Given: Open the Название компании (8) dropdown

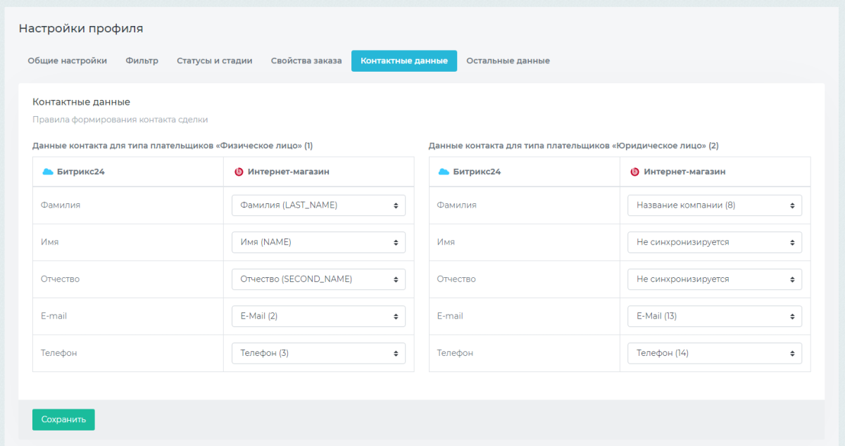Looking at the screenshot, I should coord(714,205).
